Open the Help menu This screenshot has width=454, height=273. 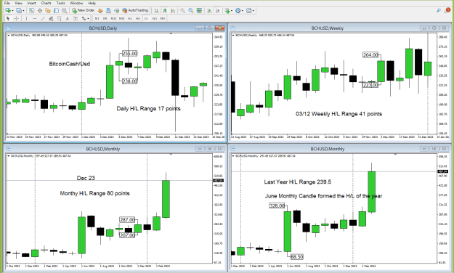pyautogui.click(x=92, y=3)
